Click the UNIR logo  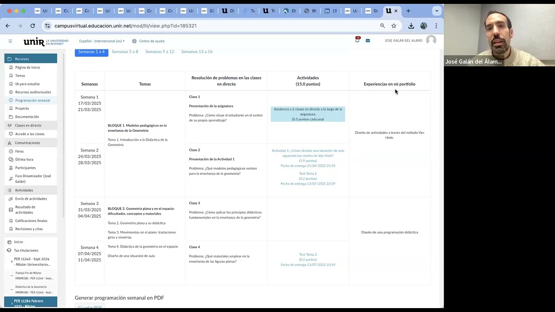[x=46, y=42]
